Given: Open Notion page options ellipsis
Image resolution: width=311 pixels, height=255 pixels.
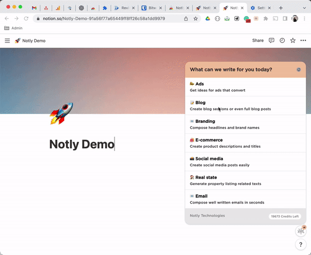Looking at the screenshot, I should tap(303, 40).
